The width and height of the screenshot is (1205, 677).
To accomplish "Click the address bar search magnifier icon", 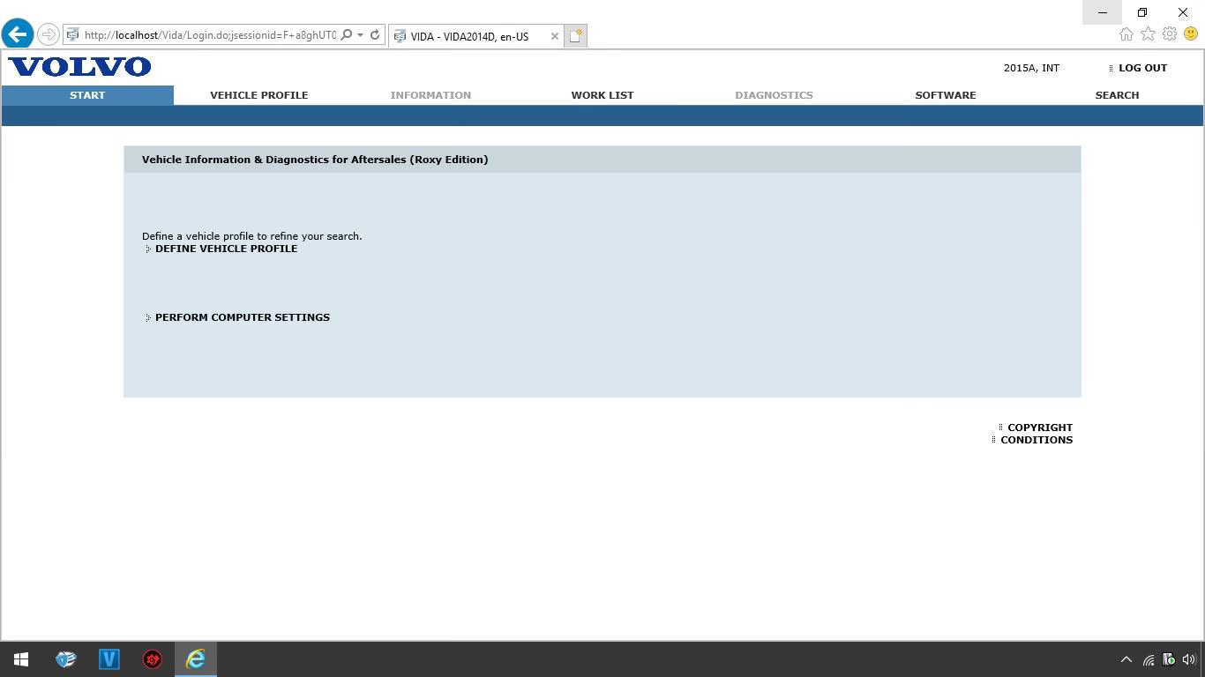I will 346,35.
